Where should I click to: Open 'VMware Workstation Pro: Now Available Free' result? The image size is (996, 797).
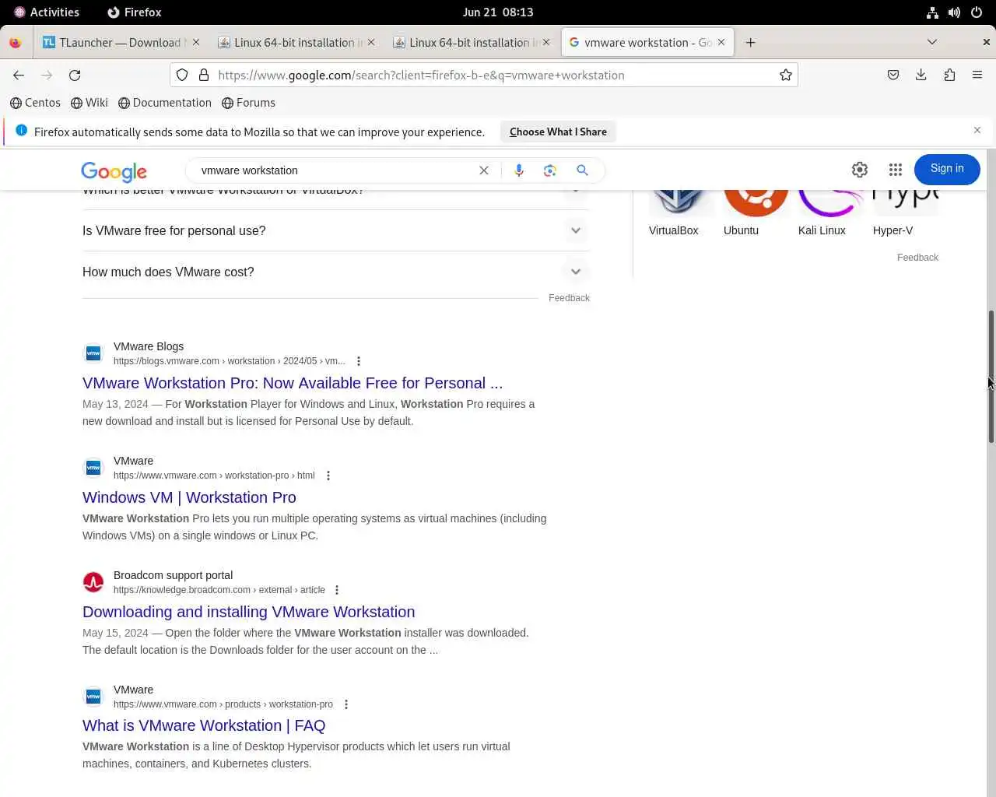pyautogui.click(x=293, y=383)
